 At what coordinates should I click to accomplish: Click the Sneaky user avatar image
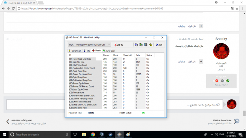click(x=221, y=51)
